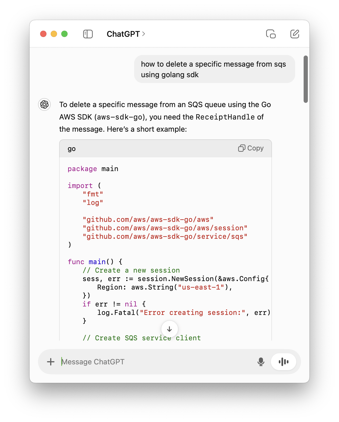
Task: Launch voice mode with the waveform button
Action: (x=284, y=362)
